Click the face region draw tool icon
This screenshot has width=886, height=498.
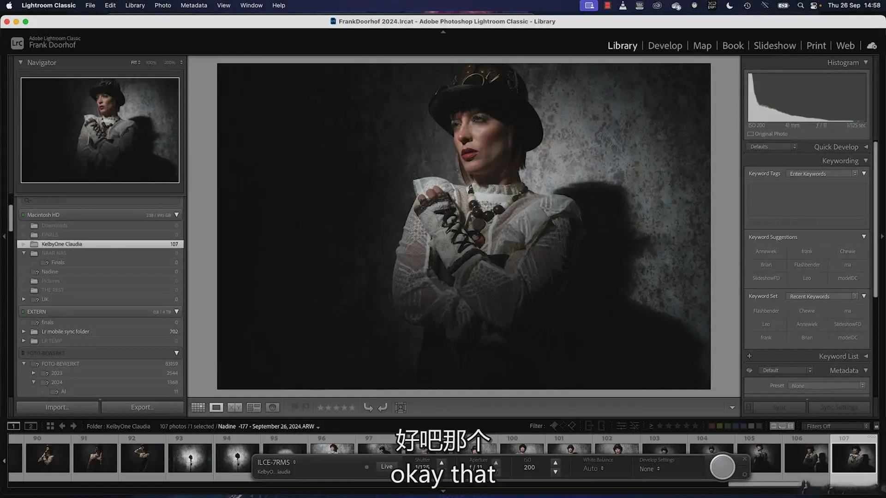[x=401, y=407]
